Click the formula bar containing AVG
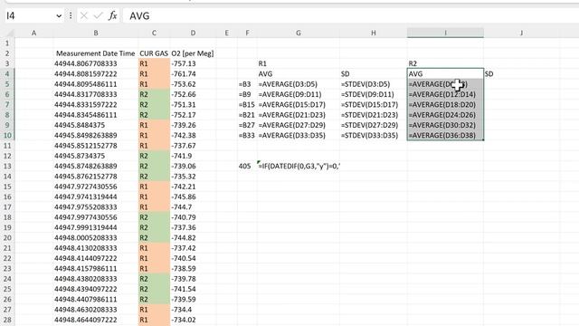Image resolution: width=579 pixels, height=326 pixels. 351,16
